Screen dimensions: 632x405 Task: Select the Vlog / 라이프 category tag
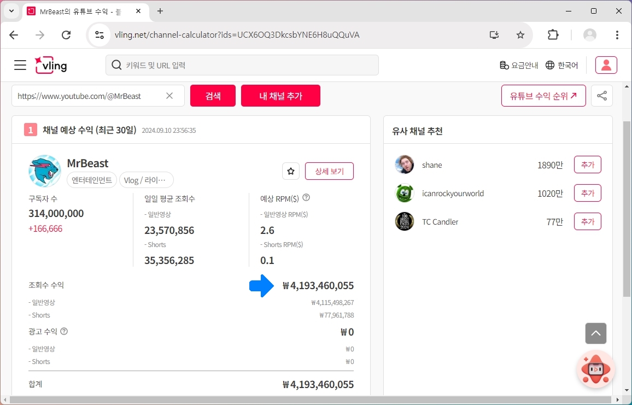pyautogui.click(x=147, y=180)
